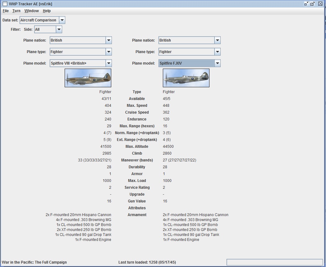Click the Last turn loaded status text
Image resolution: width=326 pixels, height=267 pixels.
[147, 262]
